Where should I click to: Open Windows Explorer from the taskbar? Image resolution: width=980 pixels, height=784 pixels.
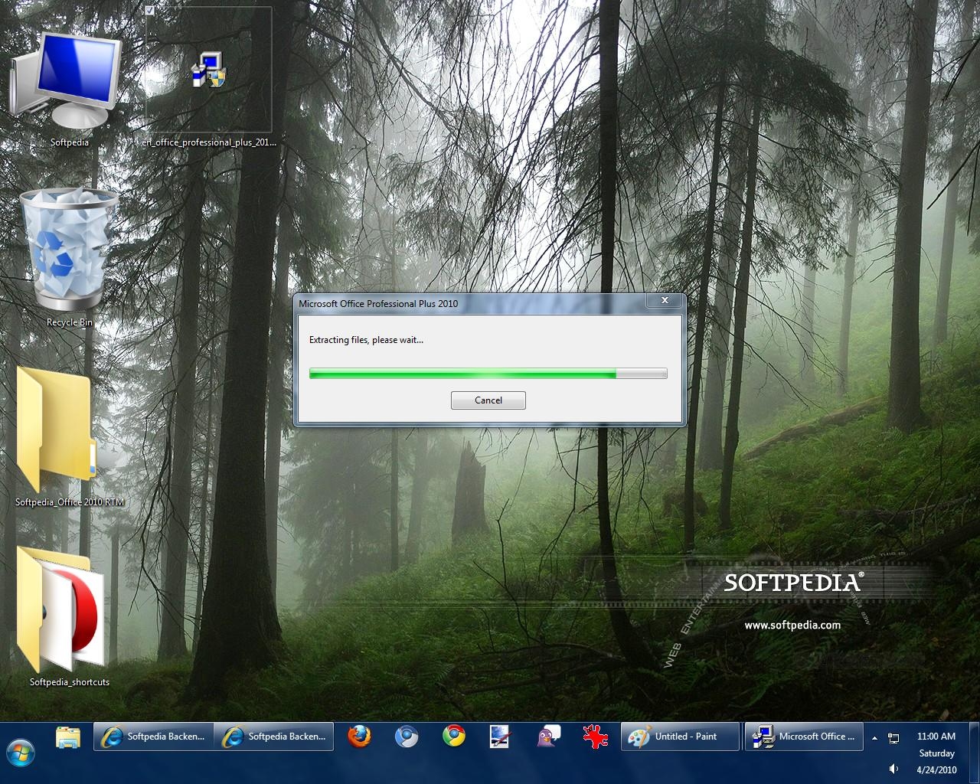tap(68, 737)
